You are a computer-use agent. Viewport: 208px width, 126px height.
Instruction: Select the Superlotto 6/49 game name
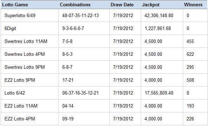tap(20, 15)
